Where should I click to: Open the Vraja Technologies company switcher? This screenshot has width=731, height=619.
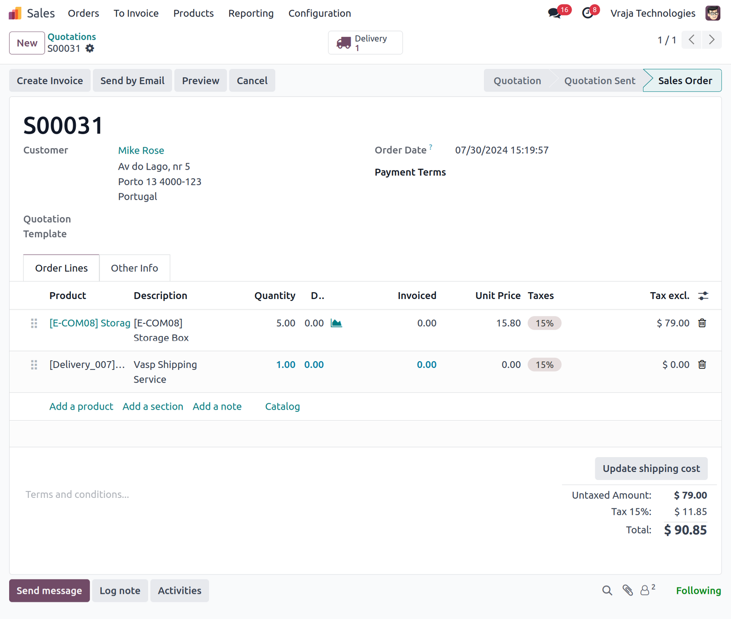pyautogui.click(x=652, y=13)
